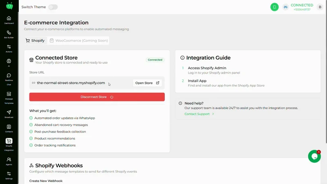The image size is (327, 184).
Task: Click the Shopify Webhooks section heading
Action: click(59, 166)
